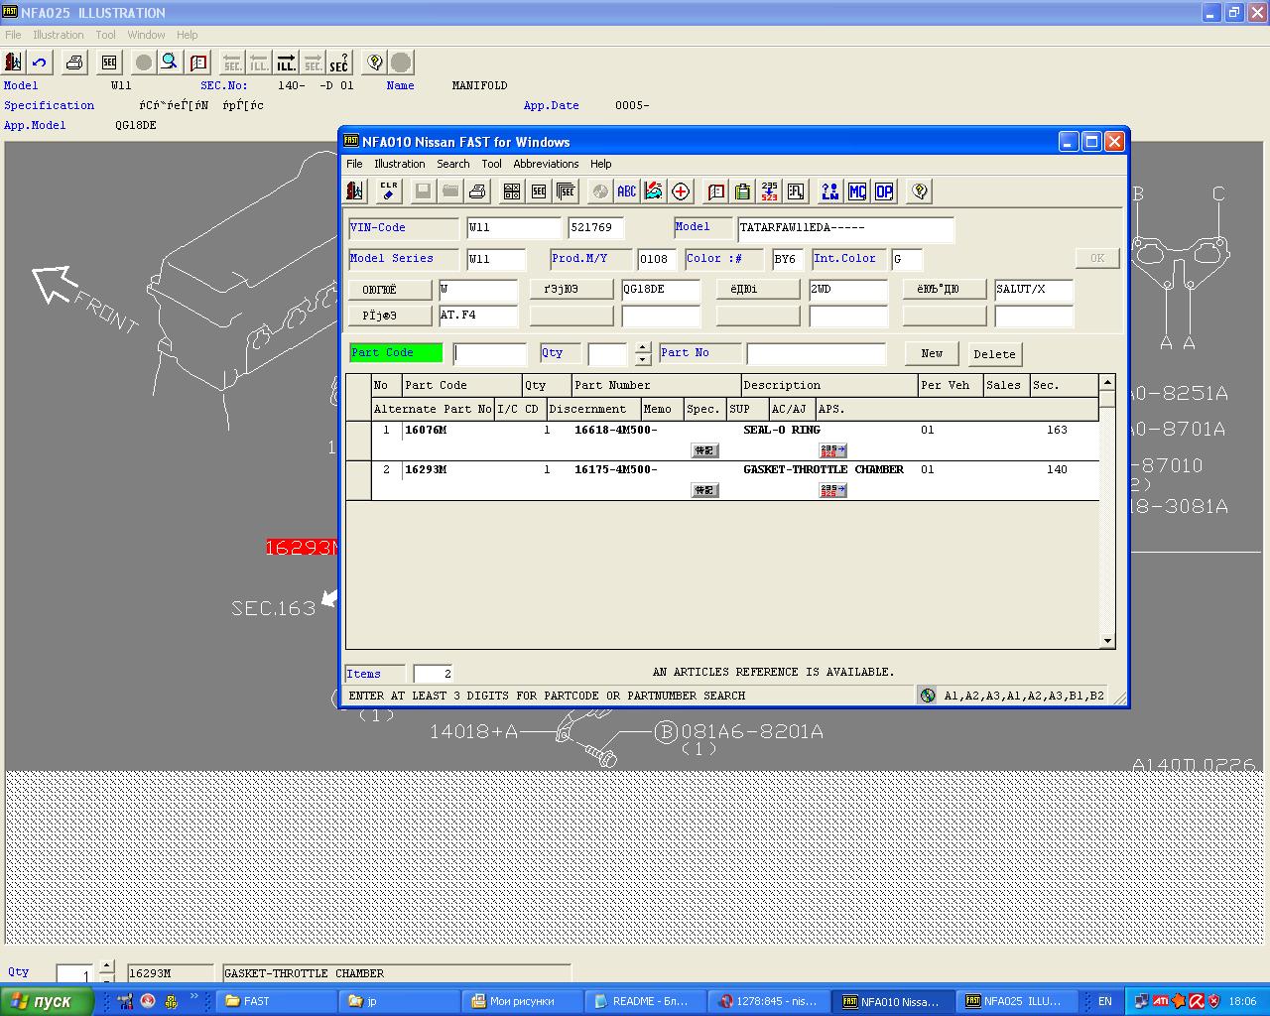The width and height of the screenshot is (1270, 1016).
Task: Open the Window menu in Illustration window
Action: click(146, 35)
